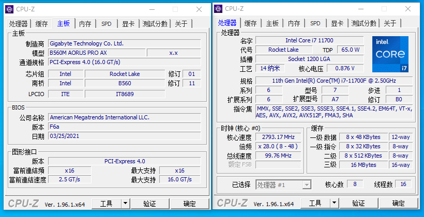Click the CPU-Z app icon in left window title bar
The width and height of the screenshot is (424, 217).
pyautogui.click(x=9, y=9)
